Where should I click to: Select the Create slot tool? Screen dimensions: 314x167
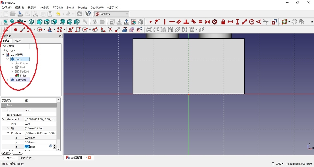(x=95, y=29)
